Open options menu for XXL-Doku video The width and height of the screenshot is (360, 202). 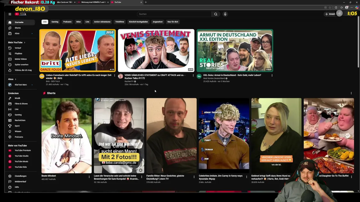[x=272, y=75]
